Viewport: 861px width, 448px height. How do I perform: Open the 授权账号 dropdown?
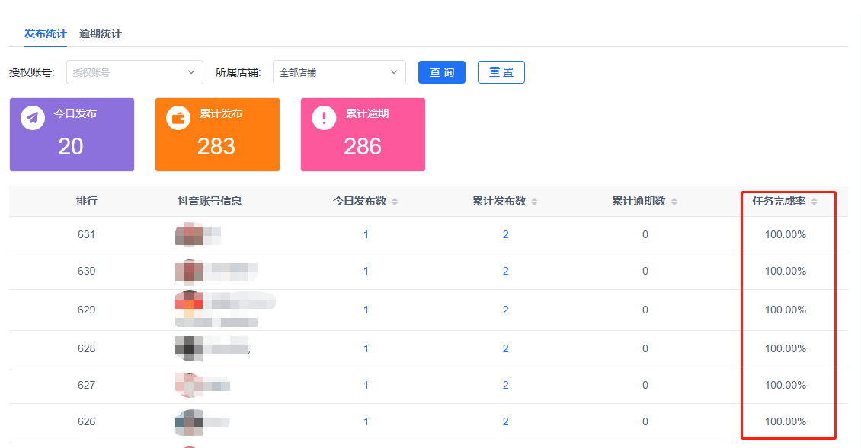click(135, 72)
